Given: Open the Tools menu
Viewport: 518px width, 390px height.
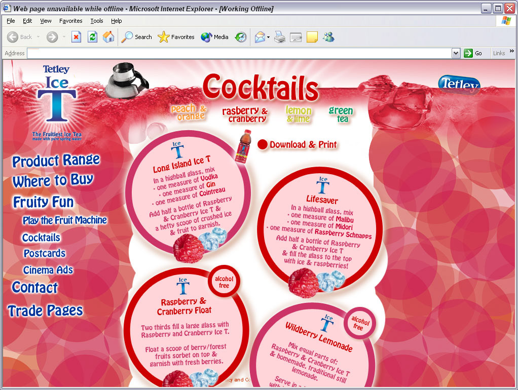Looking at the screenshot, I should (97, 21).
